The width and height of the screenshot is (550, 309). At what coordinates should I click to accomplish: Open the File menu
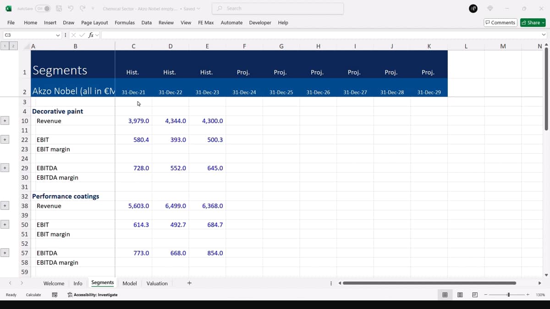pos(11,22)
